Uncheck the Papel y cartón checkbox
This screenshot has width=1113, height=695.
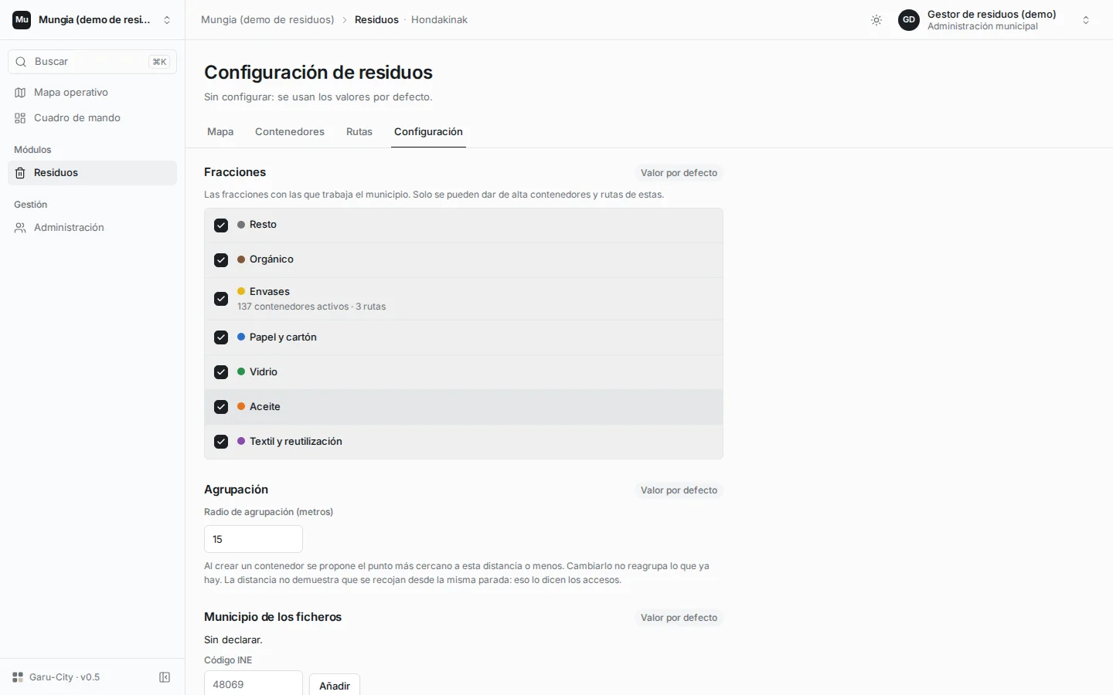click(221, 337)
